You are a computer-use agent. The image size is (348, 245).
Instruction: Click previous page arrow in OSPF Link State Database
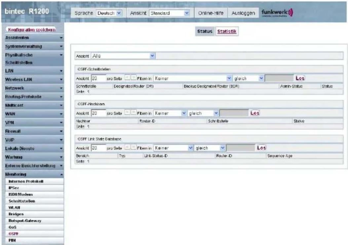pos(127,147)
